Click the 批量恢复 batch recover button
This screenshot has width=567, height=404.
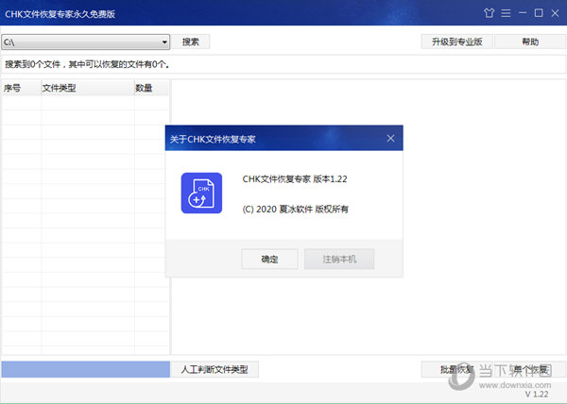457,369
